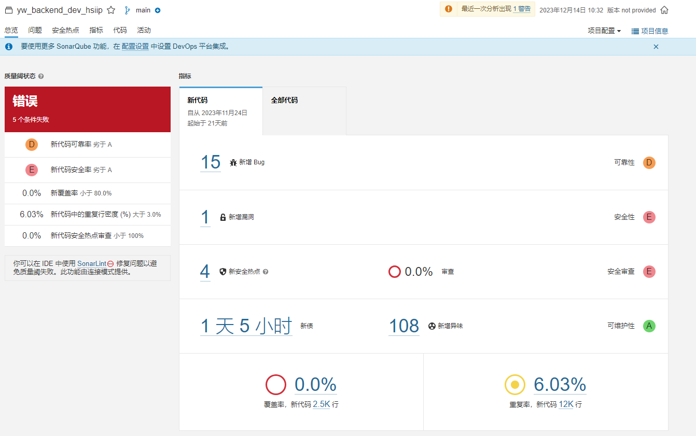Click the E badge in 新代码安全率 condition
Viewport: 696px width, 436px height.
(x=32, y=170)
